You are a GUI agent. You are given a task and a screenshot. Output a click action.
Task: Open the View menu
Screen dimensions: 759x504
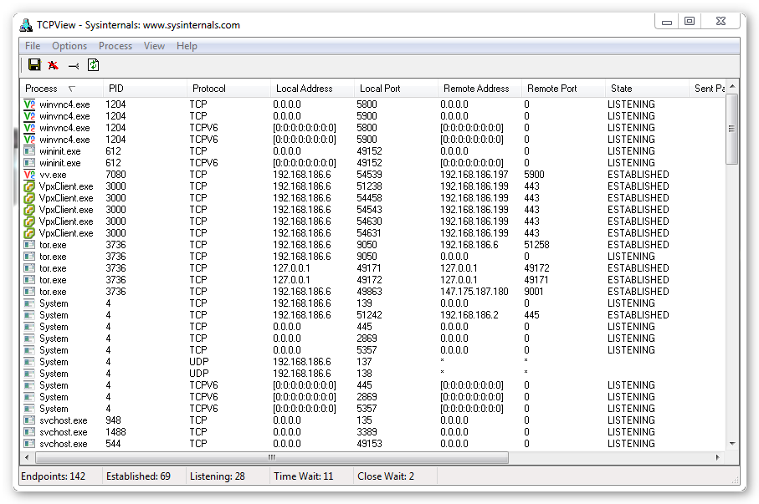(154, 46)
